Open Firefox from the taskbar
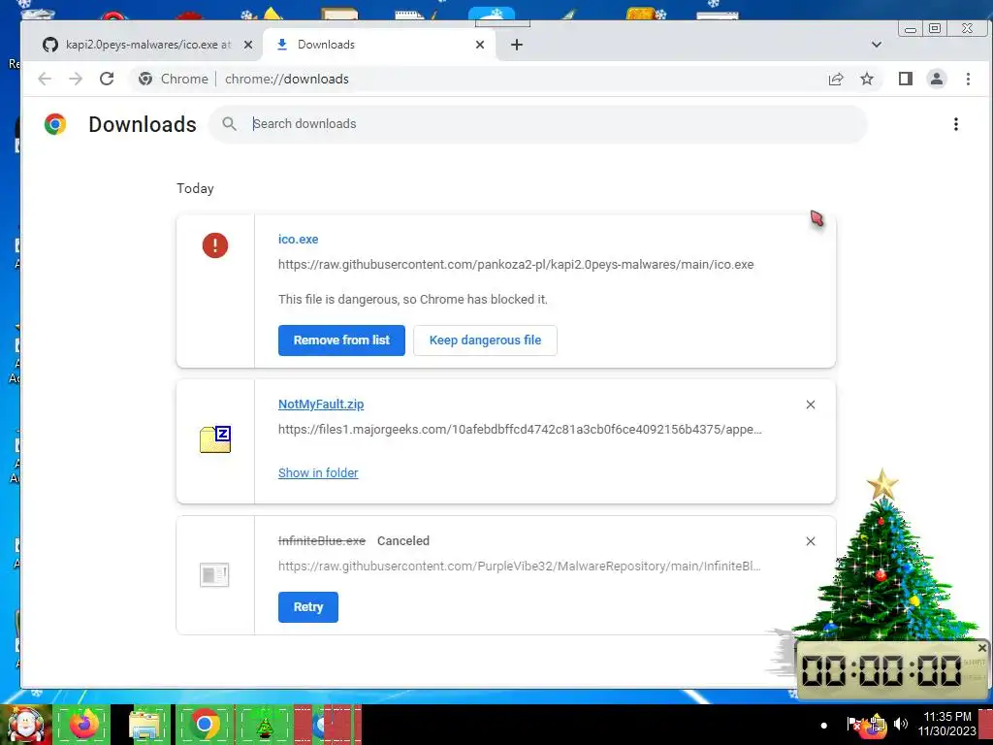 pyautogui.click(x=84, y=724)
